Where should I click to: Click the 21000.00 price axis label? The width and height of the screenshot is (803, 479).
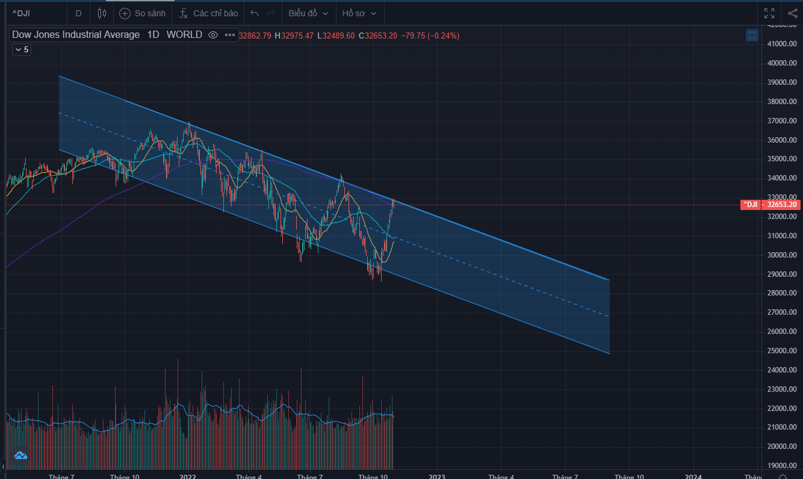781,427
